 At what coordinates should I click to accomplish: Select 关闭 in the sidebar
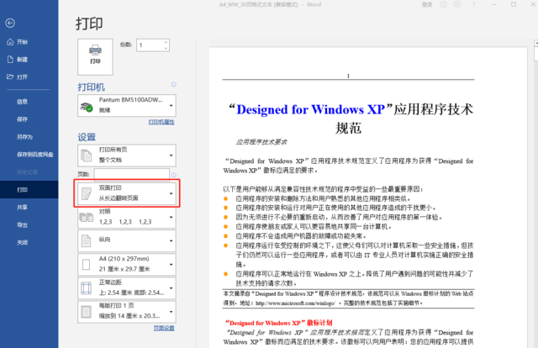click(23, 243)
